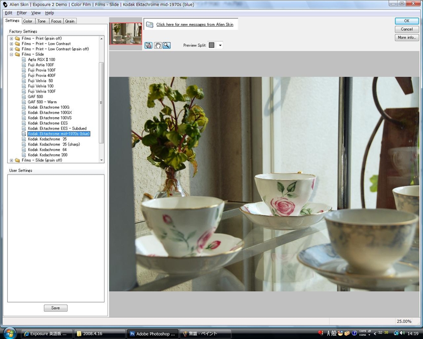Image resolution: width=423 pixels, height=339 pixels.
Task: Click the IME input mode 'A' indicator
Action: pos(328,333)
